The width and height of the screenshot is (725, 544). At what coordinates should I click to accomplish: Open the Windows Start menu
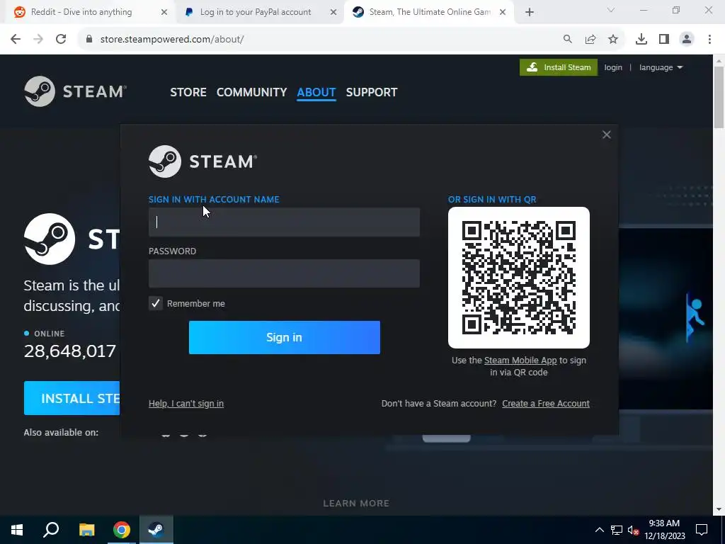17,530
